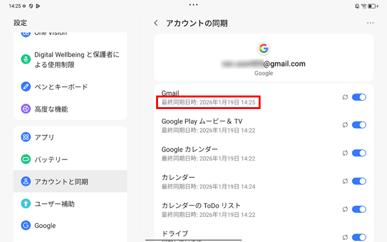
Task: Tap the clock showing 14:25
Action: 15,6
